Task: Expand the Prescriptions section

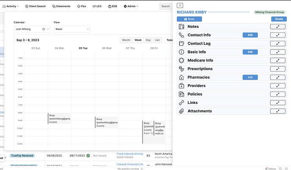Action: (278, 69)
